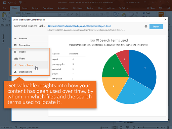Click the Increase Font Size icon

[x=68, y=14]
